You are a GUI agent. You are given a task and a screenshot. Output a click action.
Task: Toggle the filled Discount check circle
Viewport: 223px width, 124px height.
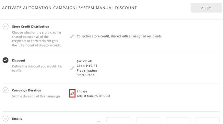click(6, 60)
